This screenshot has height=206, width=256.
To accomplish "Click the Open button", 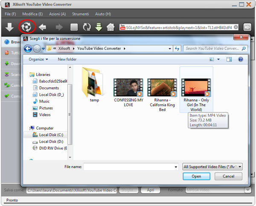I will tap(196, 176).
